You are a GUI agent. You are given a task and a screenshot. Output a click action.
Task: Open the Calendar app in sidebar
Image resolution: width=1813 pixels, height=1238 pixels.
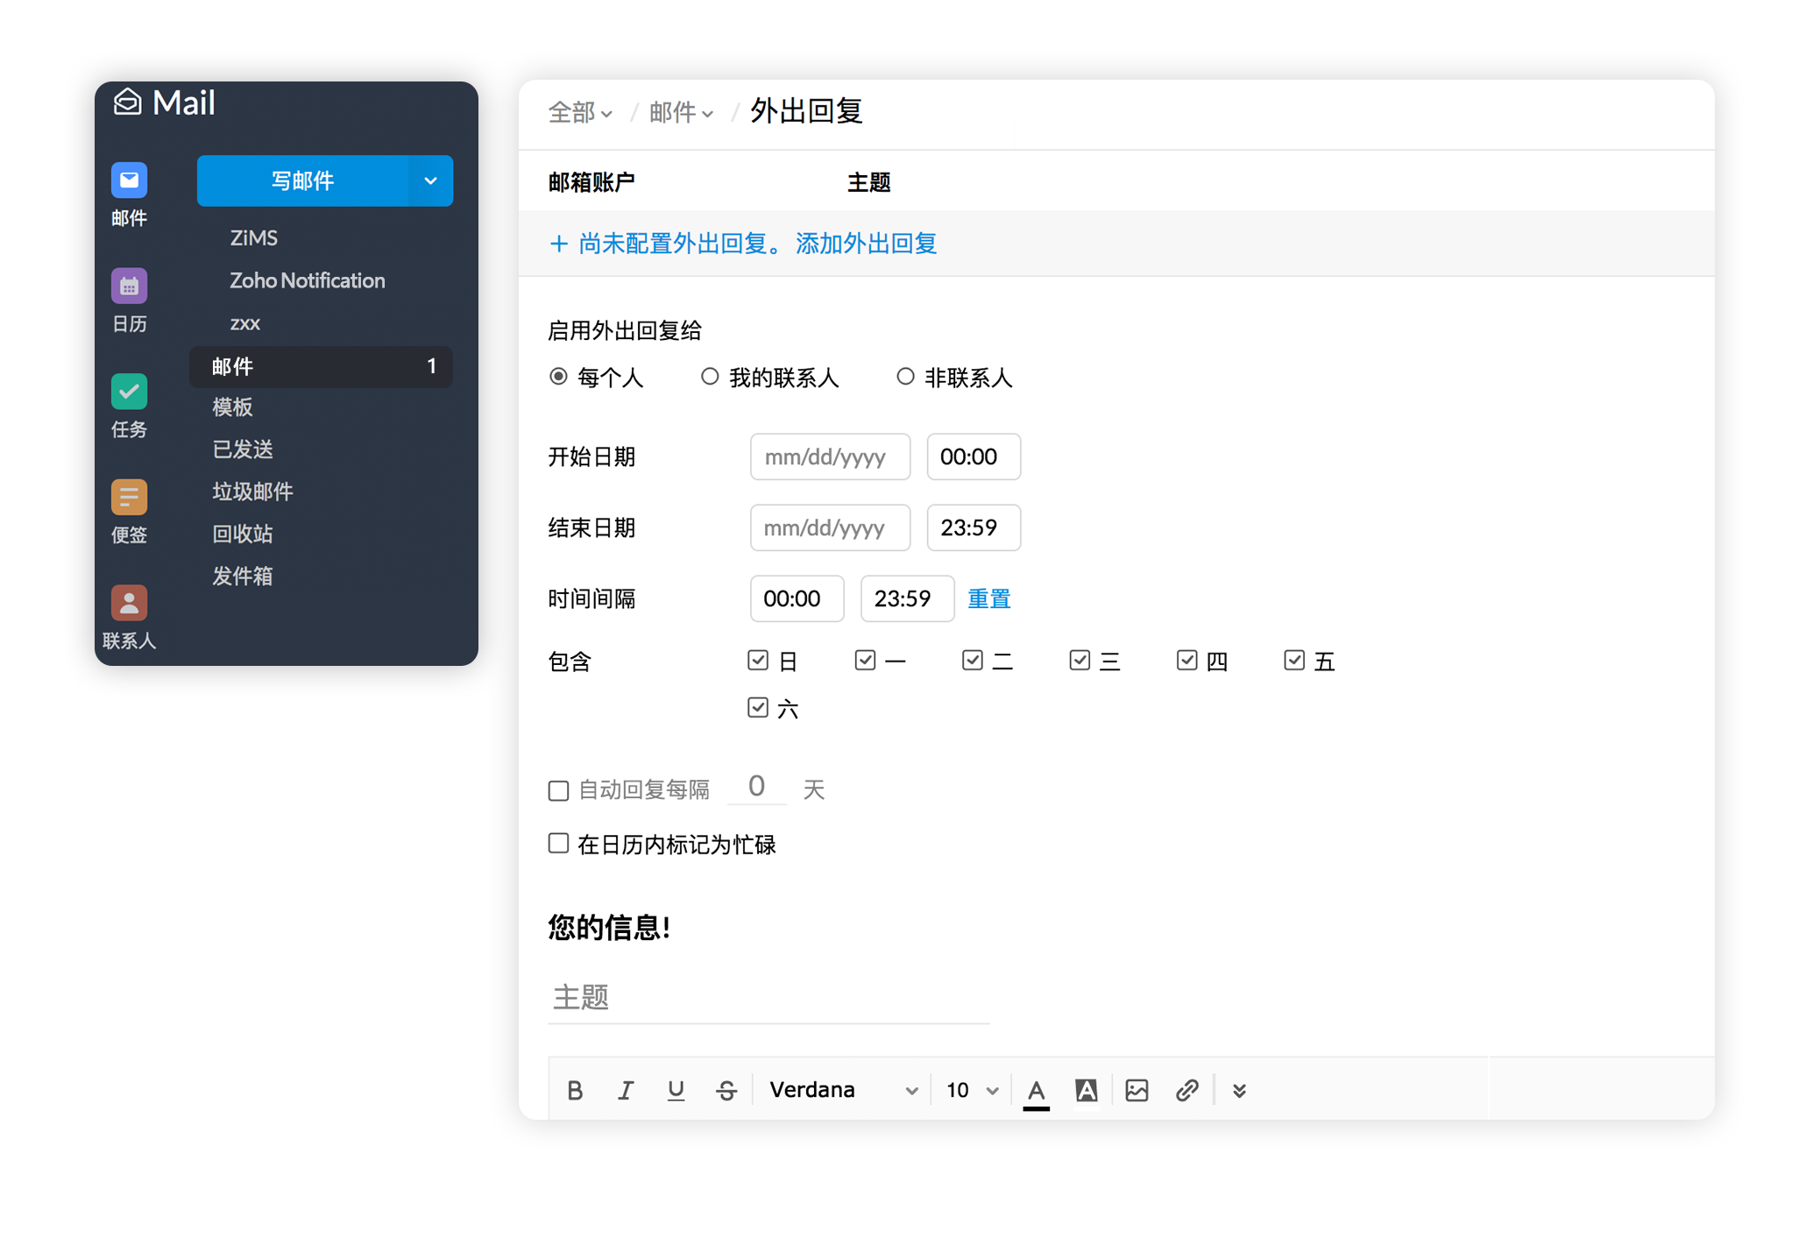click(129, 287)
